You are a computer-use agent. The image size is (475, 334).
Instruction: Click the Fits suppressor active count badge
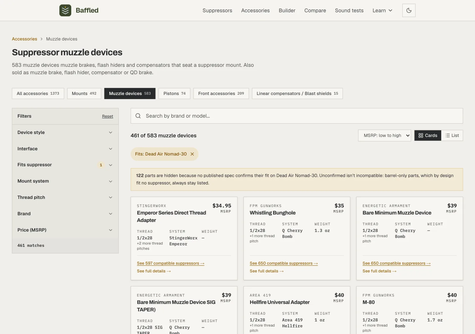coord(101,165)
